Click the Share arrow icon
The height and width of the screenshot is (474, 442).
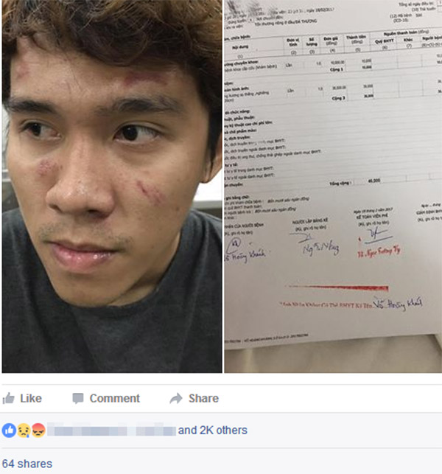click(x=176, y=398)
